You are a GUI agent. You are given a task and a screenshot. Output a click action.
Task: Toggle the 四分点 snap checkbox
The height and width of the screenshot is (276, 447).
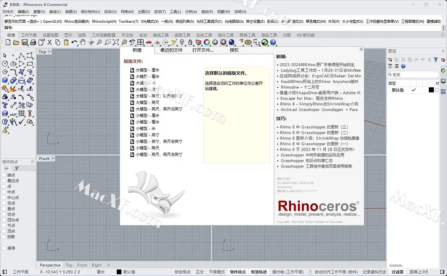[x=4, y=220]
